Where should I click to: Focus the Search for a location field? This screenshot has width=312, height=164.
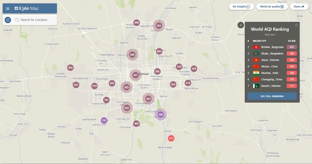pyautogui.click(x=35, y=20)
